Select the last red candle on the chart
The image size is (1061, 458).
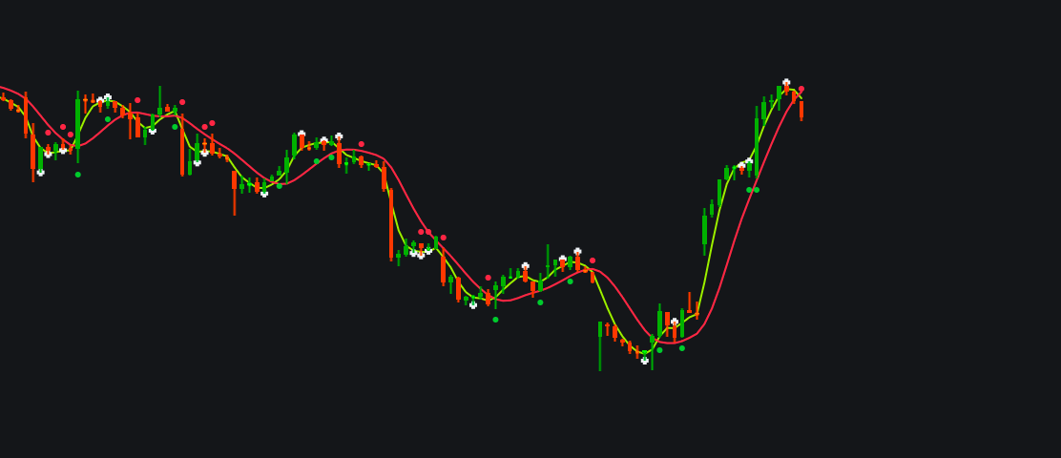[x=801, y=111]
